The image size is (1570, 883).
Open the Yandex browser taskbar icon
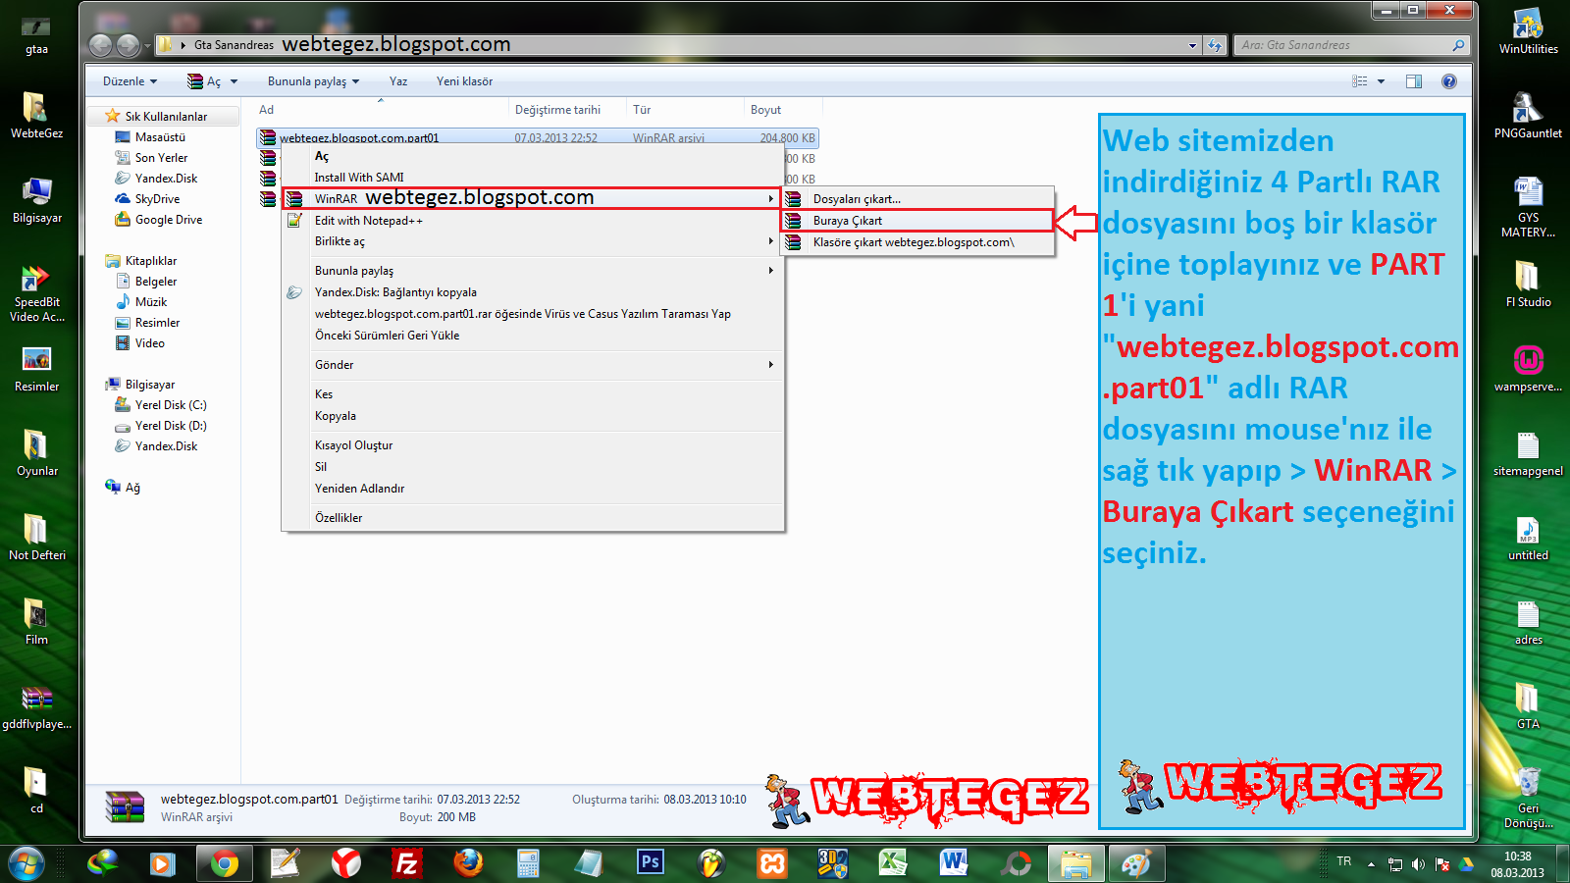(345, 863)
